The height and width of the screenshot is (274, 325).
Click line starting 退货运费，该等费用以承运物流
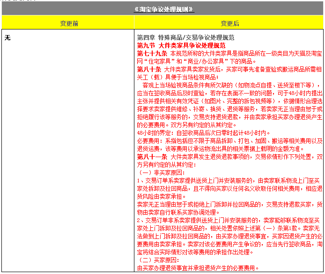tap(220, 149)
